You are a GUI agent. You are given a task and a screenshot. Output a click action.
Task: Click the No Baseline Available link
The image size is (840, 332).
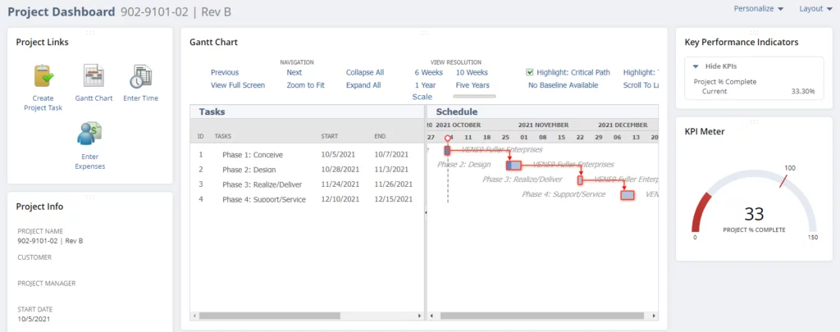click(563, 85)
